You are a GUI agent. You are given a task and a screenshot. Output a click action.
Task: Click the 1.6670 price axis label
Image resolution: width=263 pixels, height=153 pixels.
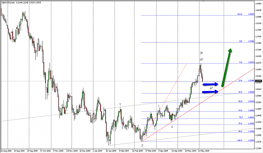point(258,63)
